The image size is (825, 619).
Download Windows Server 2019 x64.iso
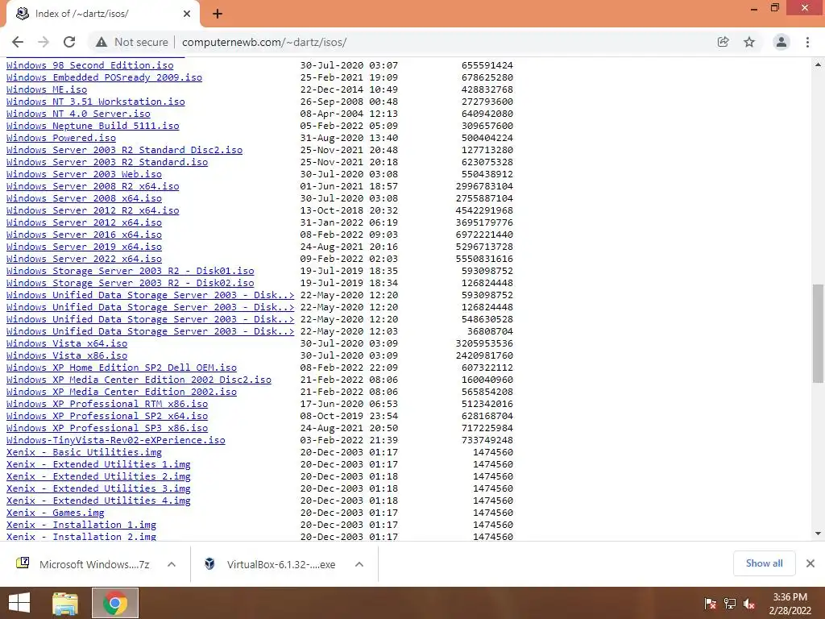coord(84,247)
